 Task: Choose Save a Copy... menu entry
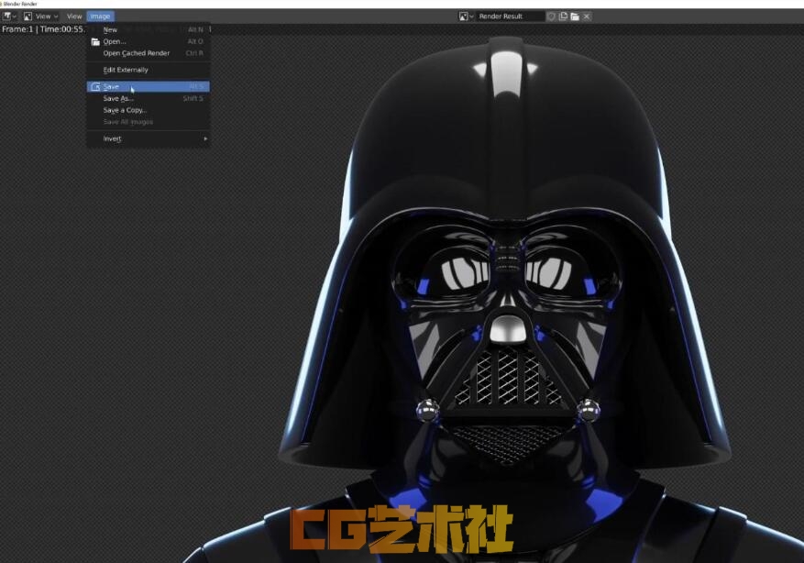149,110
